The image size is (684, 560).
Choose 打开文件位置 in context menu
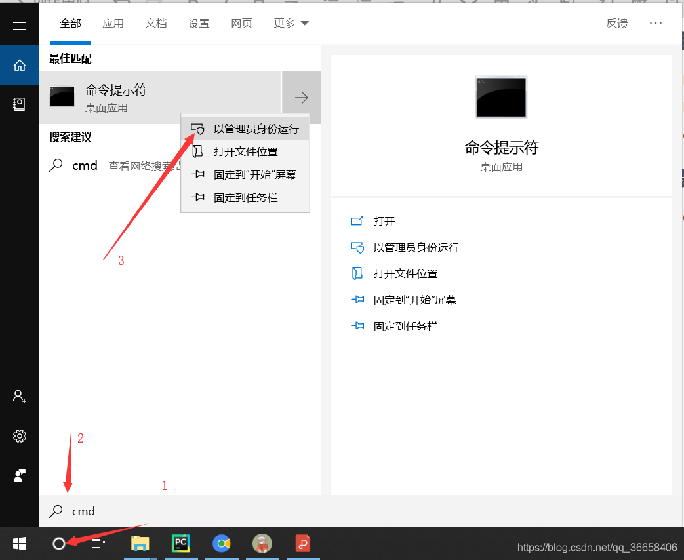pyautogui.click(x=245, y=151)
